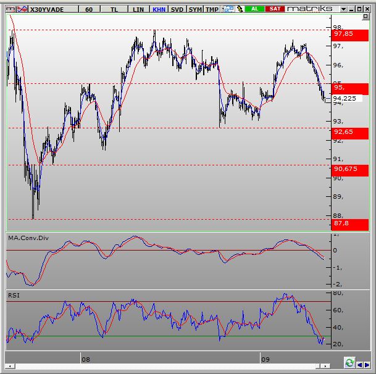Maximize the chart window

click(359, 9)
